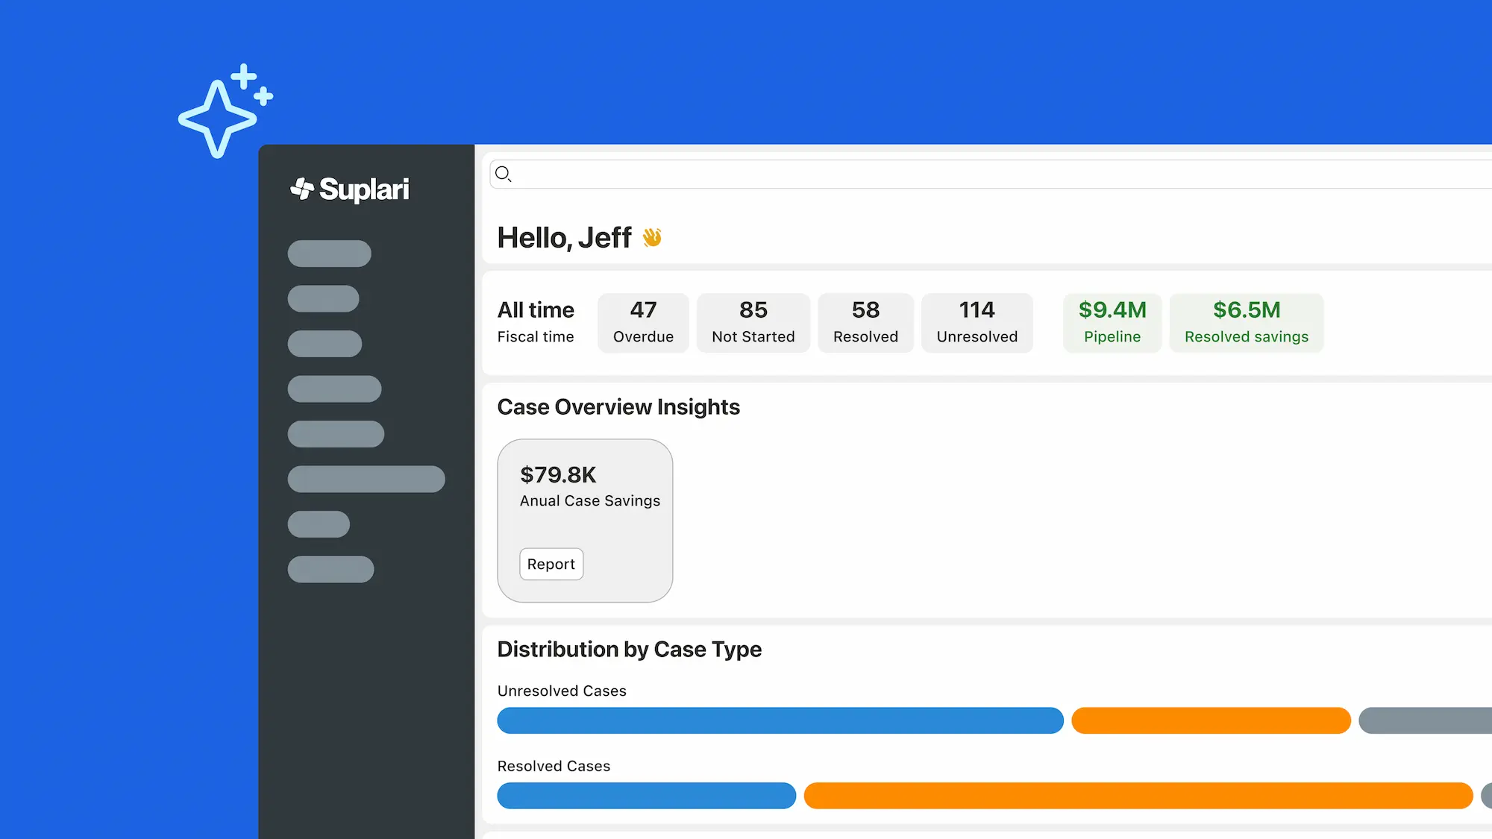Open the Report button in savings card
The height and width of the screenshot is (839, 1492).
coord(551,565)
